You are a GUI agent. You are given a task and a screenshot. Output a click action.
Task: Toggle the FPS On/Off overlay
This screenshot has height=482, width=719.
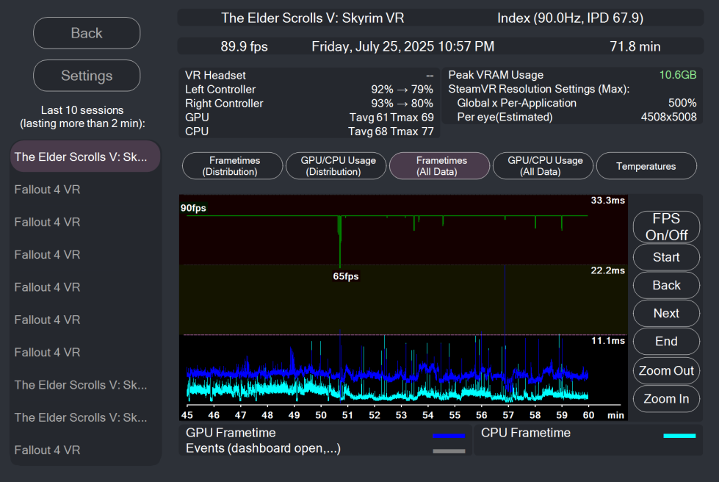click(x=666, y=227)
